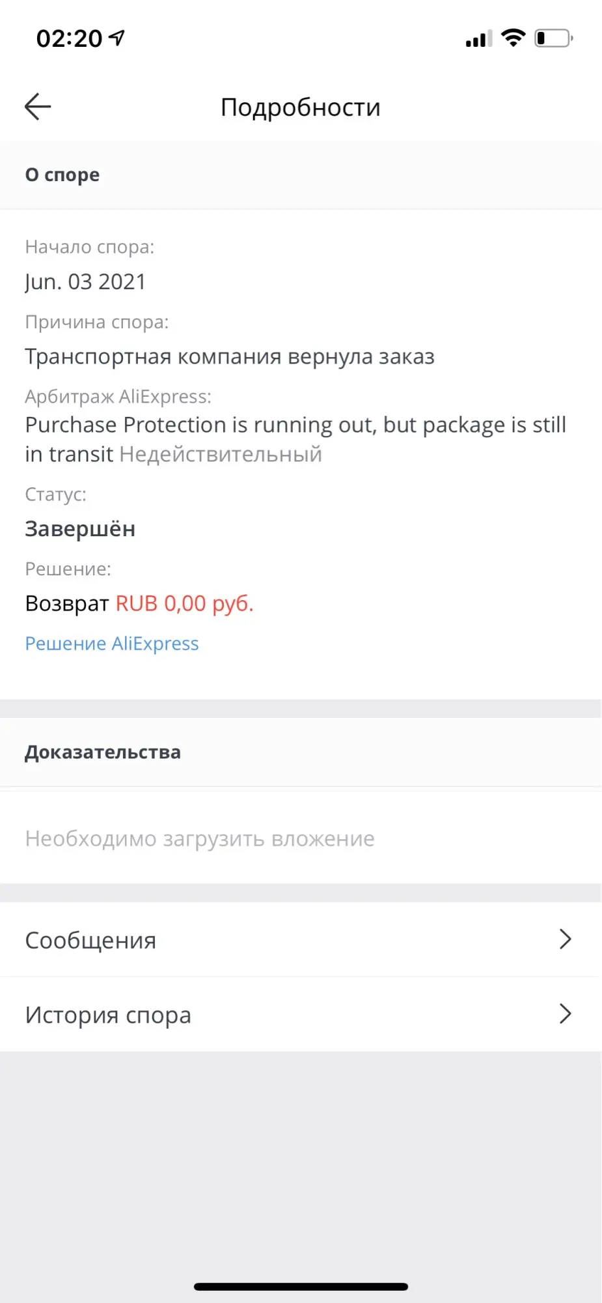Expand the История спора chevron
The width and height of the screenshot is (602, 1303).
pyautogui.click(x=565, y=1014)
